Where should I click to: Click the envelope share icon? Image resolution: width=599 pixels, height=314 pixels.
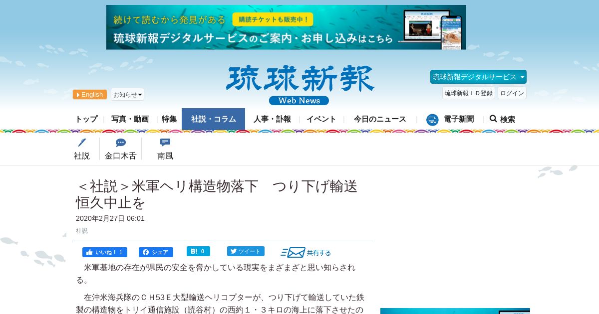(293, 252)
